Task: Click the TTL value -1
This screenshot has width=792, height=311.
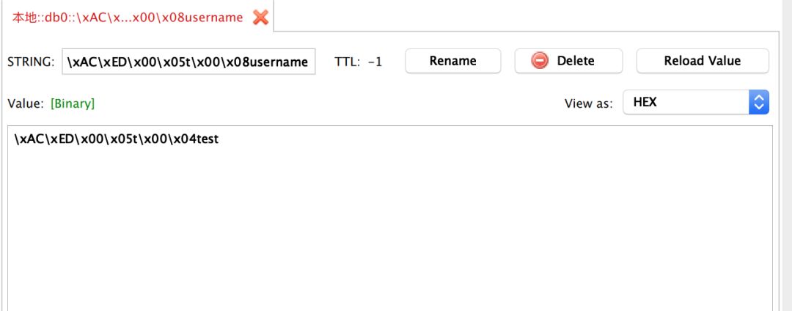Action: [375, 62]
